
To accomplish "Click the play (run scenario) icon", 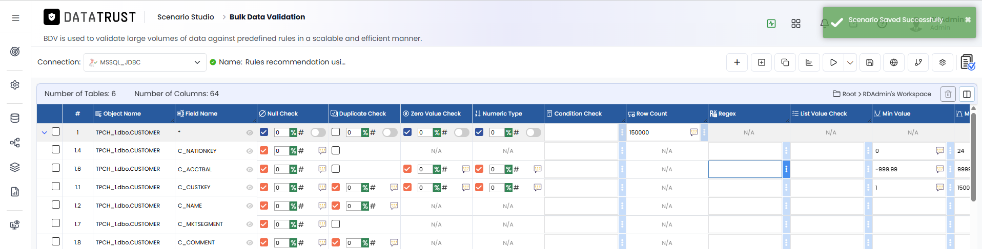I will [833, 62].
